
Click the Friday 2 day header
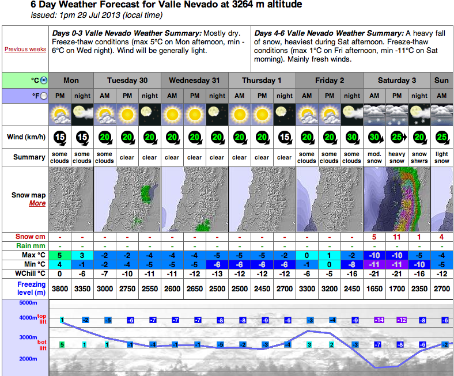click(x=330, y=81)
